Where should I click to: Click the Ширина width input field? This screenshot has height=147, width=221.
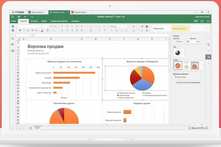pos(179,42)
